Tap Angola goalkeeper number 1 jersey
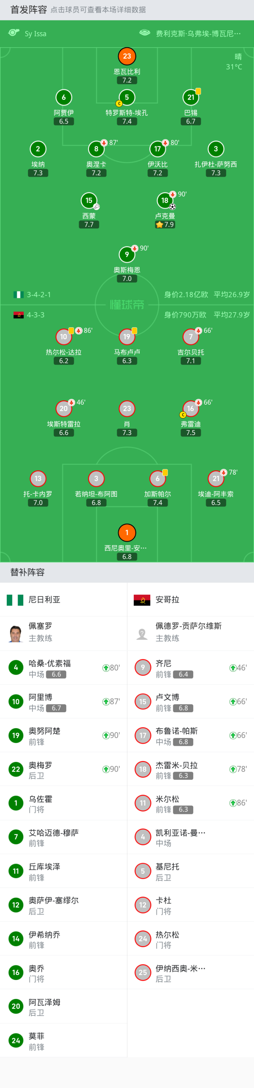 click(127, 533)
